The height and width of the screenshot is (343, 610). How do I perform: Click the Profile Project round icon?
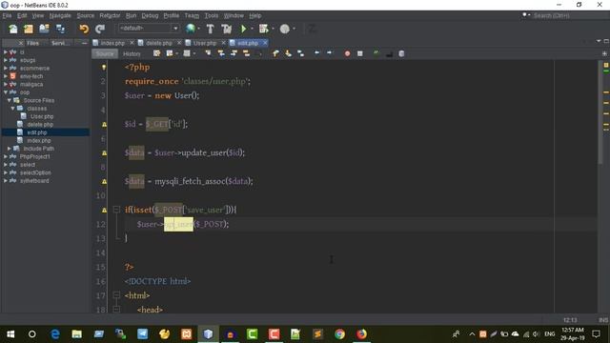tap(285, 29)
